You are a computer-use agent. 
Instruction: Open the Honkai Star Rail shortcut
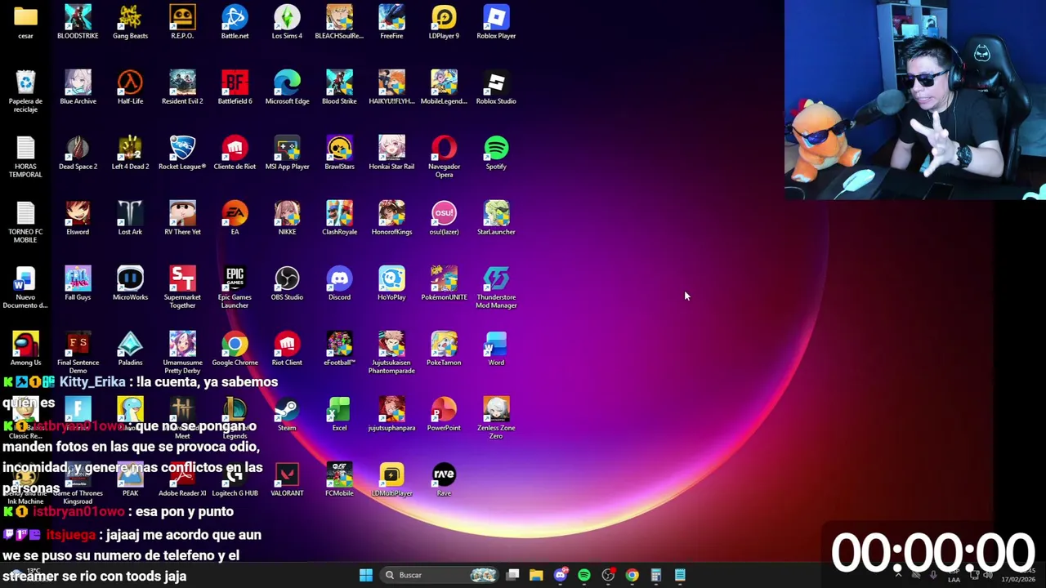click(391, 153)
